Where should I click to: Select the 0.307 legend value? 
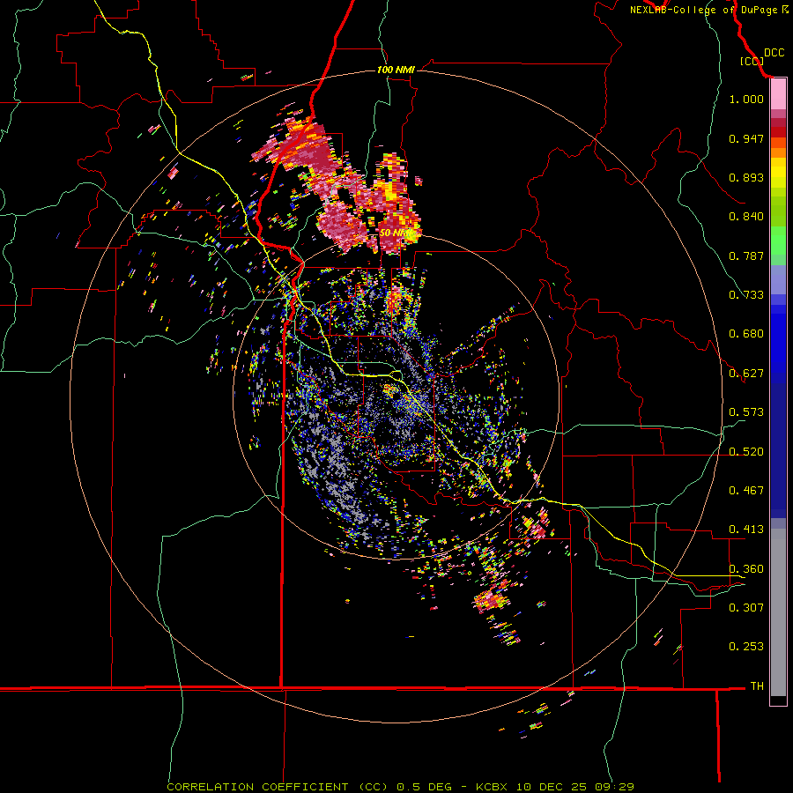746,608
